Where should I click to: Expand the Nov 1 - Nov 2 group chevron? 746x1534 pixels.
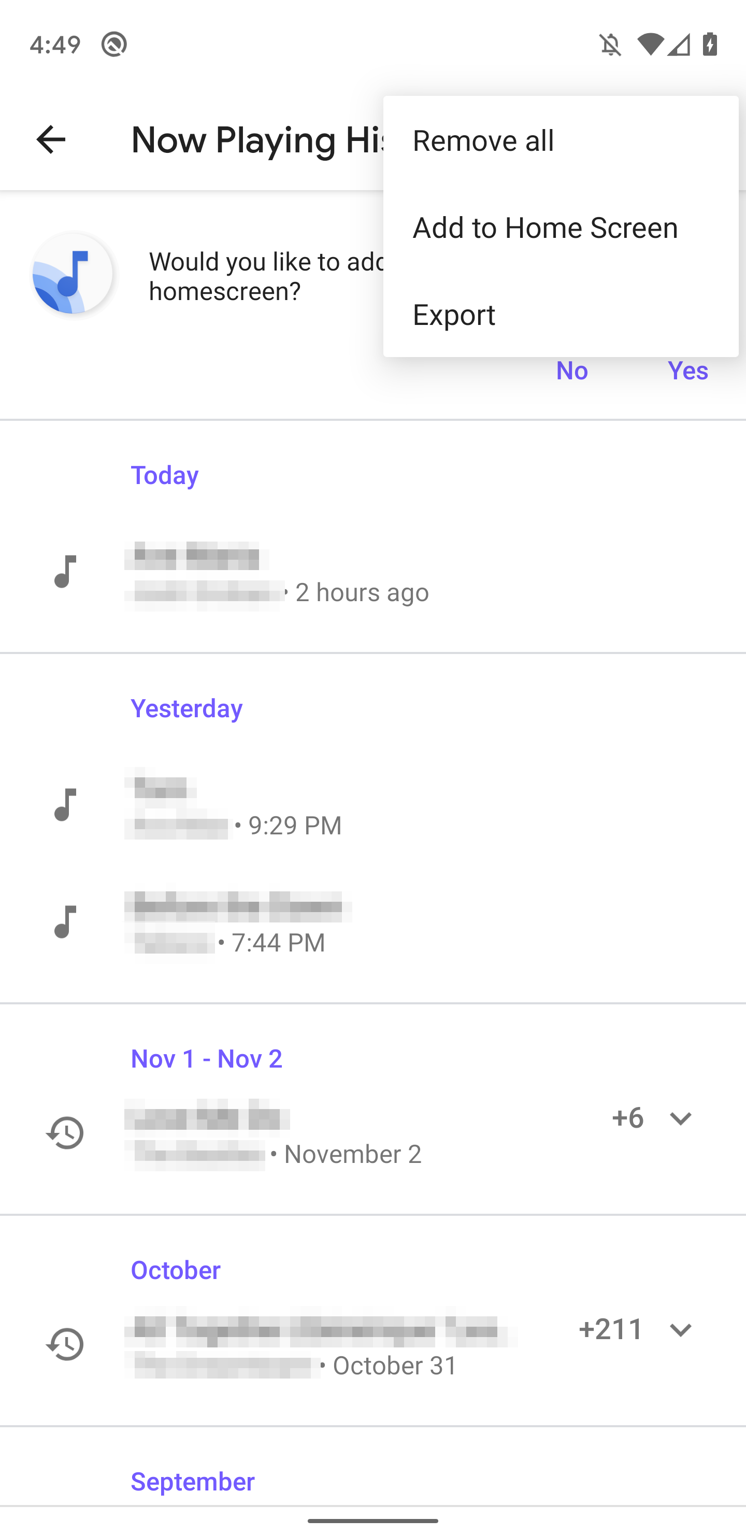680,1118
